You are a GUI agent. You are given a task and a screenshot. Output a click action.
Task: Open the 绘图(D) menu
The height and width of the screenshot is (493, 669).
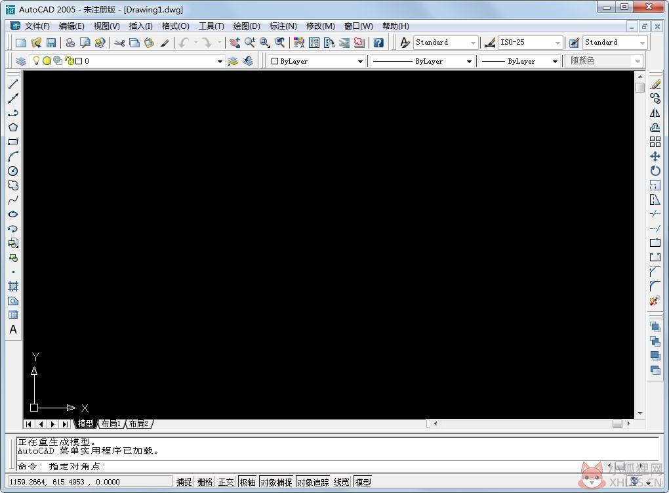coord(247,26)
